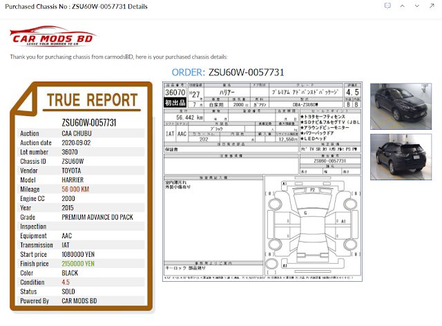Viewport: 442px width, 326px height.
Task: Select finish price '2150000 YEN'
Action: 78,264
